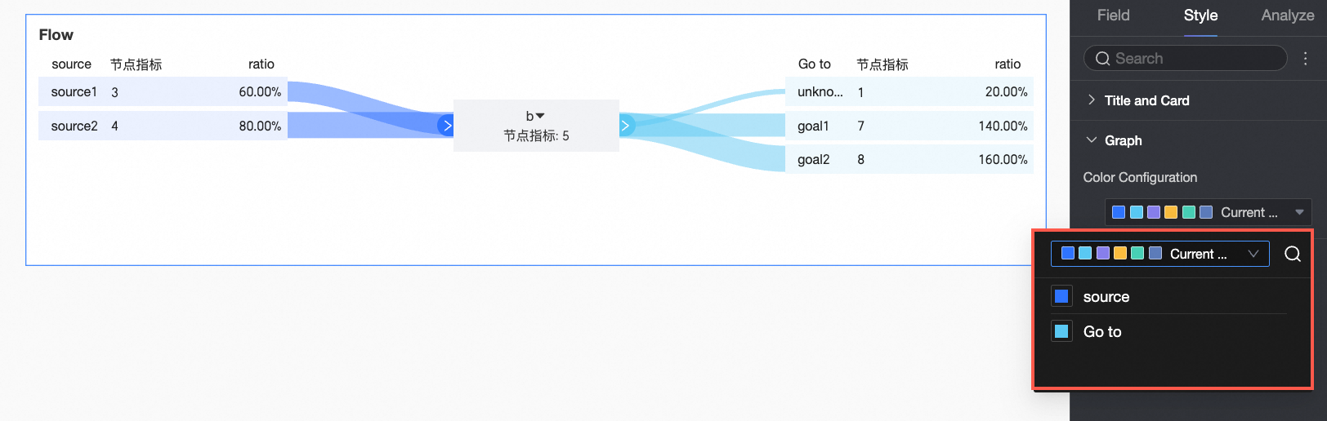Screen dimensions: 1327x421
Task: Click the search icon in the Search box
Action: coord(1102,58)
